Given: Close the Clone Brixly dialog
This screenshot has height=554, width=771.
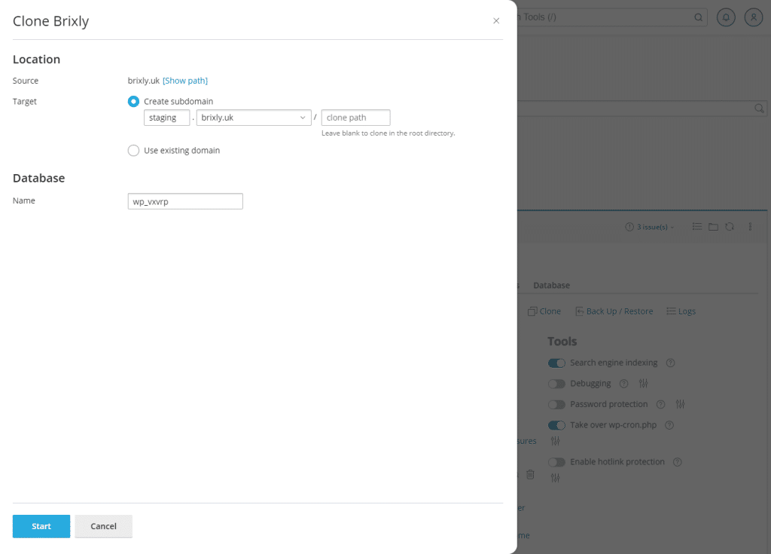Looking at the screenshot, I should (496, 20).
